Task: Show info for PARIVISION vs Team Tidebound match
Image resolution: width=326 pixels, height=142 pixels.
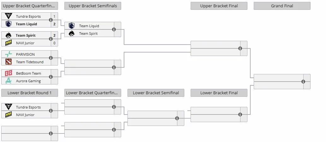Action: 51,58
